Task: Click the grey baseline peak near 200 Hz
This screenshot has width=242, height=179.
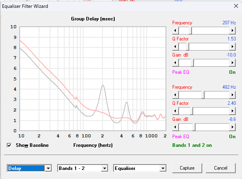Action: 103,86
